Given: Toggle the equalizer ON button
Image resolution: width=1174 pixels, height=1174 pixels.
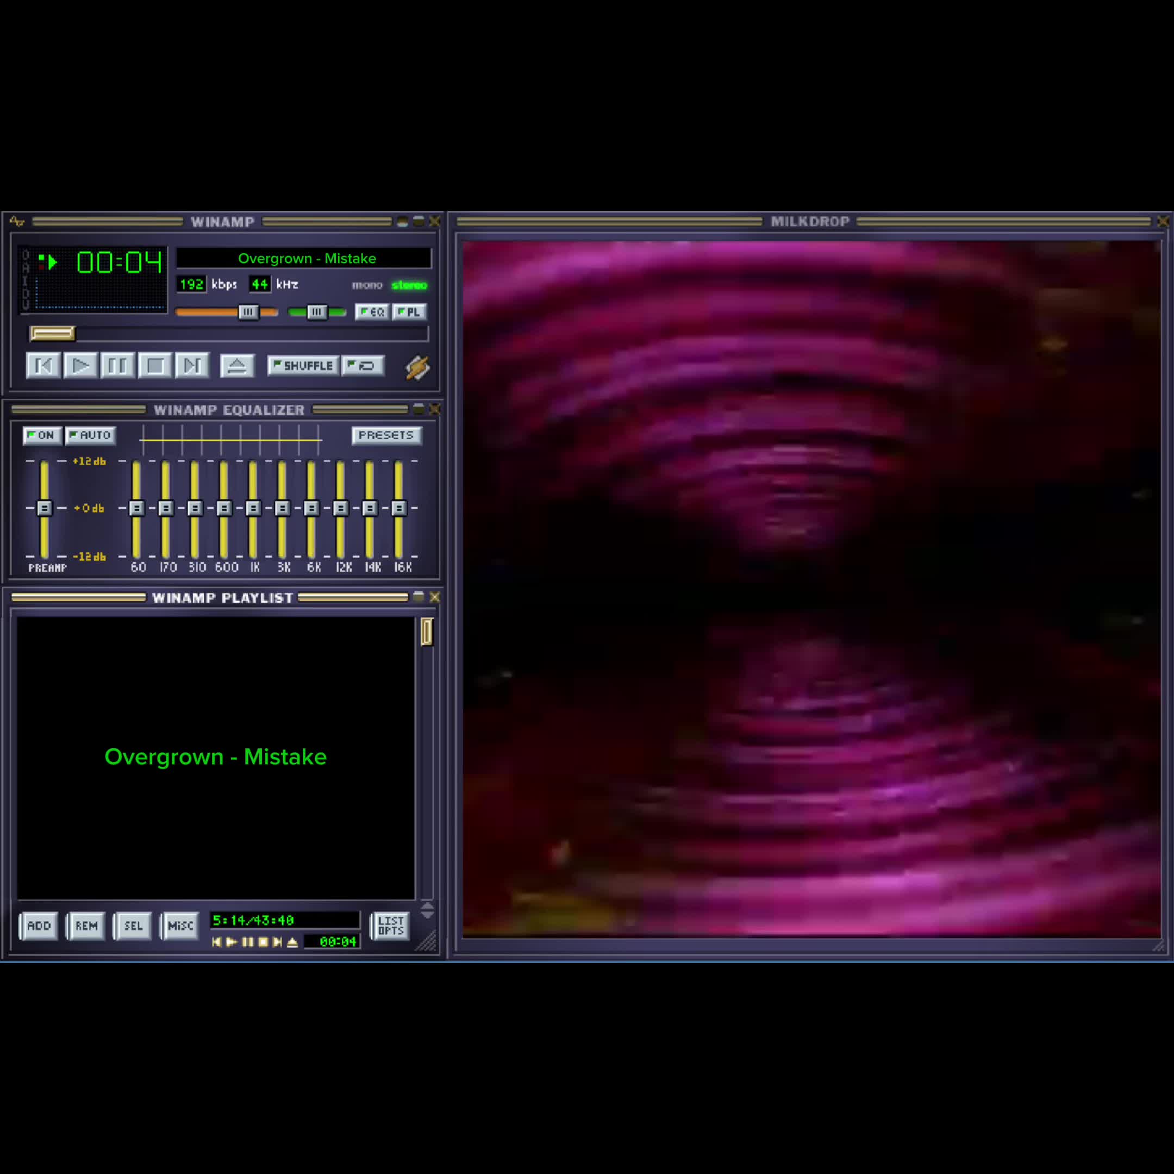Looking at the screenshot, I should [x=42, y=435].
